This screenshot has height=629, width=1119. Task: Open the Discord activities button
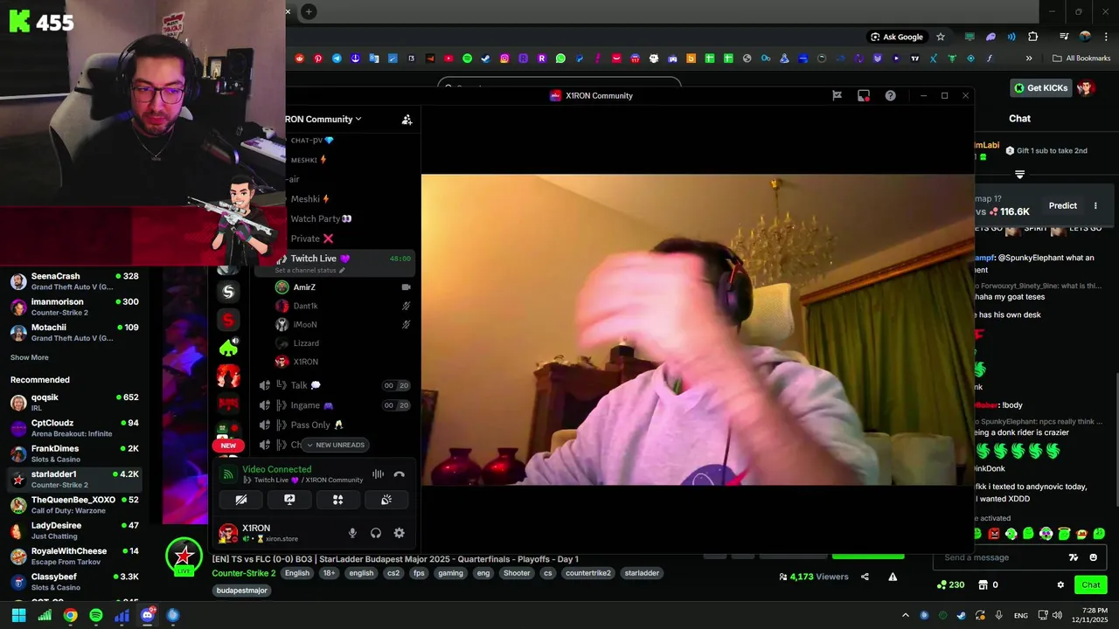coord(337,500)
